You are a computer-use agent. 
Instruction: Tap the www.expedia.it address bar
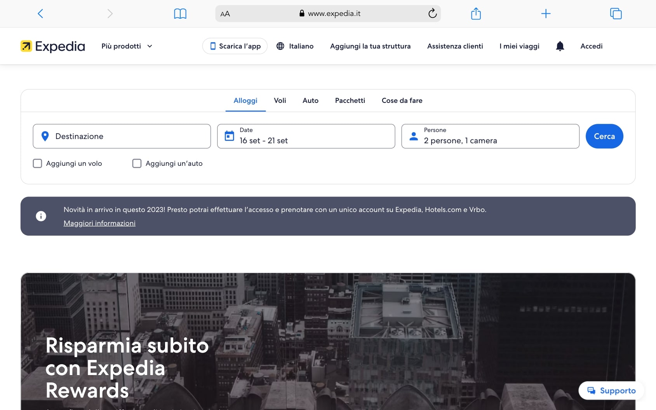coord(328,14)
